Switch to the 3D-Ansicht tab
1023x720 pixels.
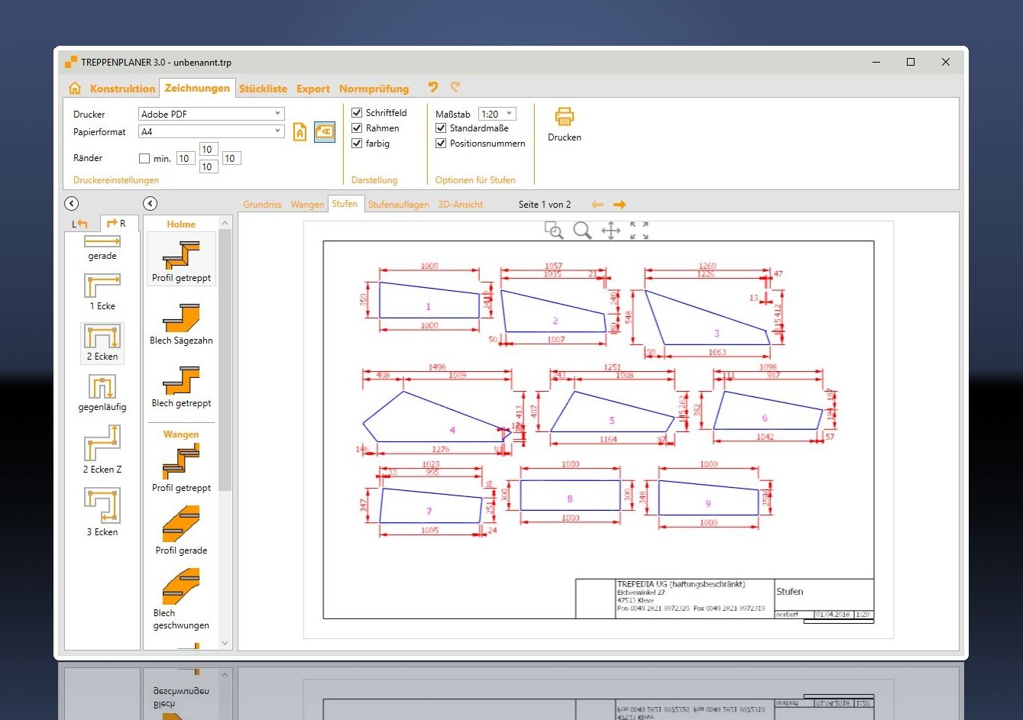[x=461, y=205]
